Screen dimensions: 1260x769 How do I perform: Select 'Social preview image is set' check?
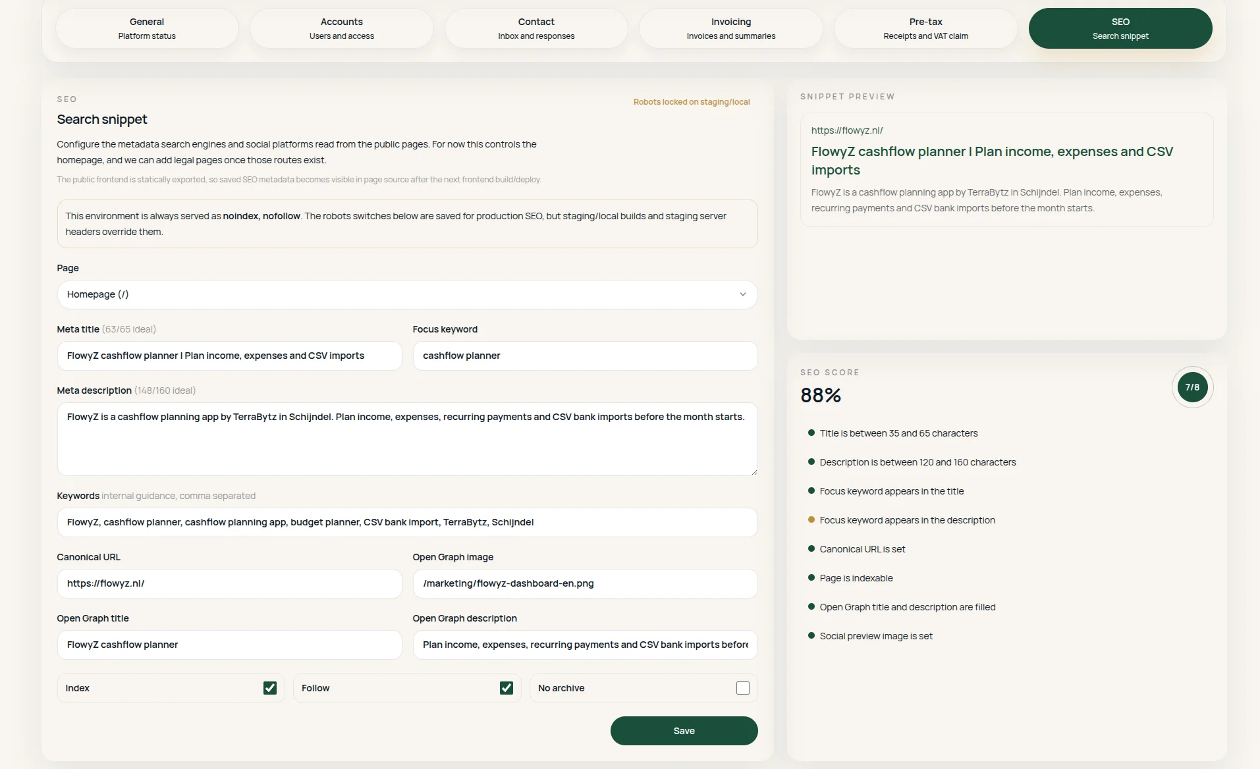[x=876, y=636]
